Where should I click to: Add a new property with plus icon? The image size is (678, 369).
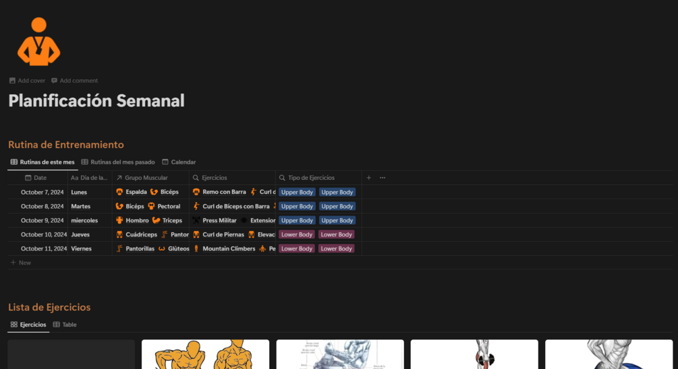pyautogui.click(x=369, y=178)
